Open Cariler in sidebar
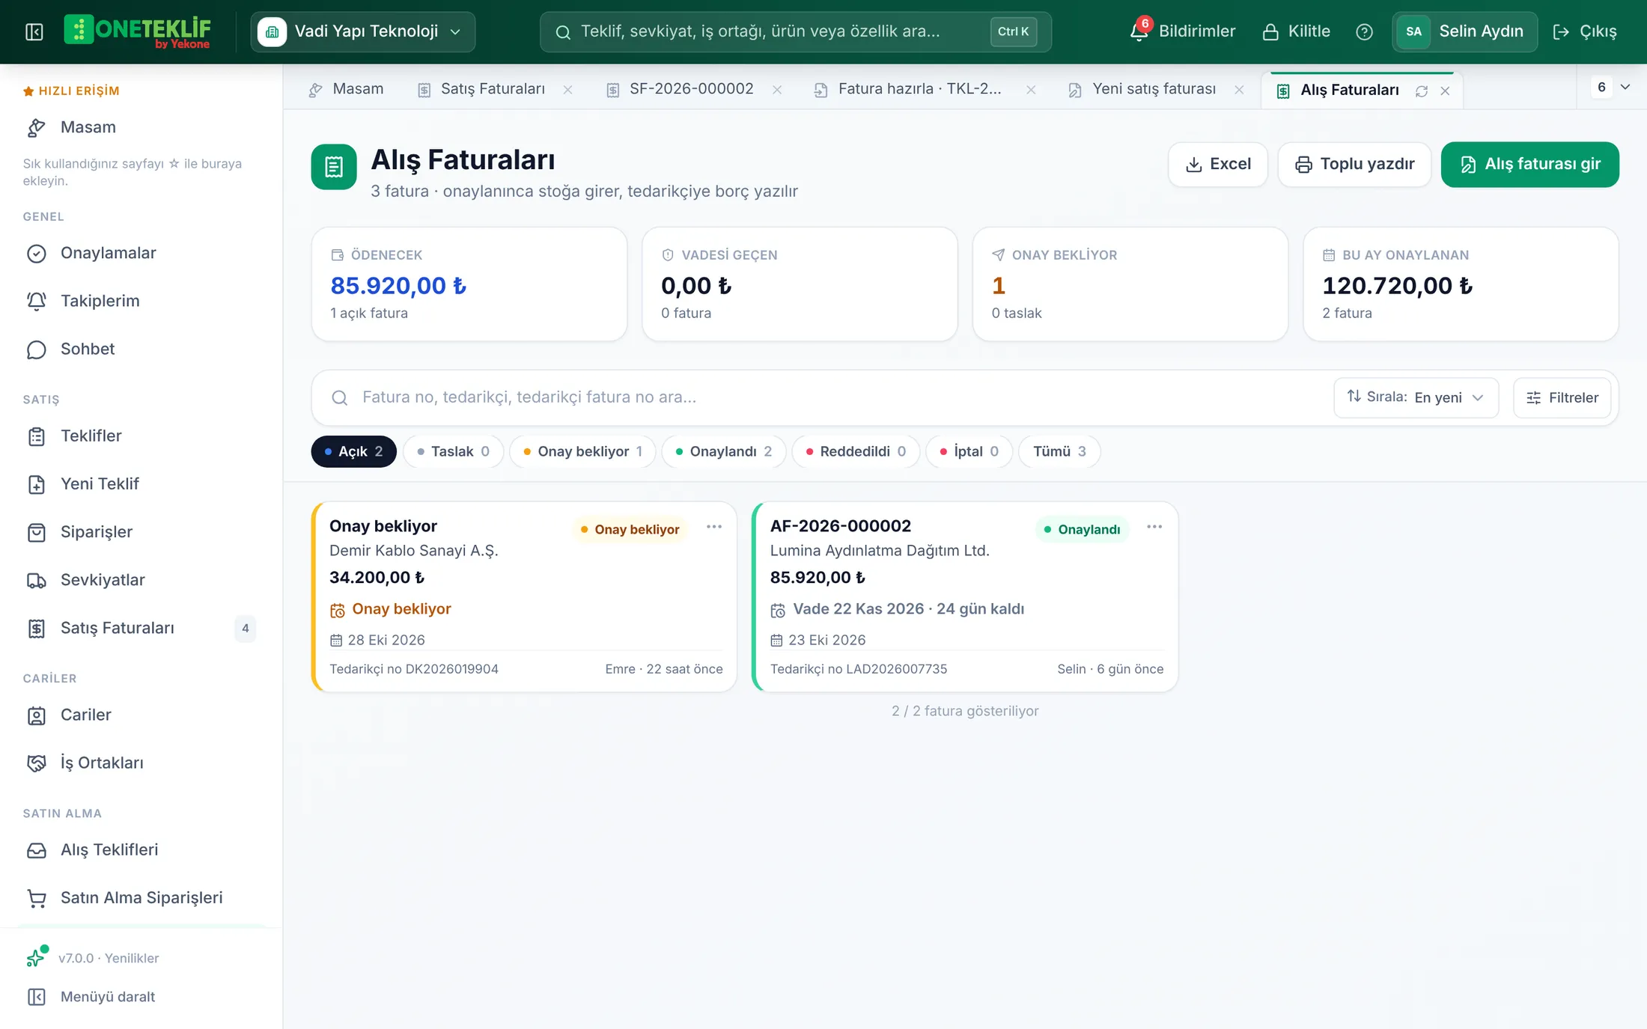The width and height of the screenshot is (1647, 1029). click(141, 715)
